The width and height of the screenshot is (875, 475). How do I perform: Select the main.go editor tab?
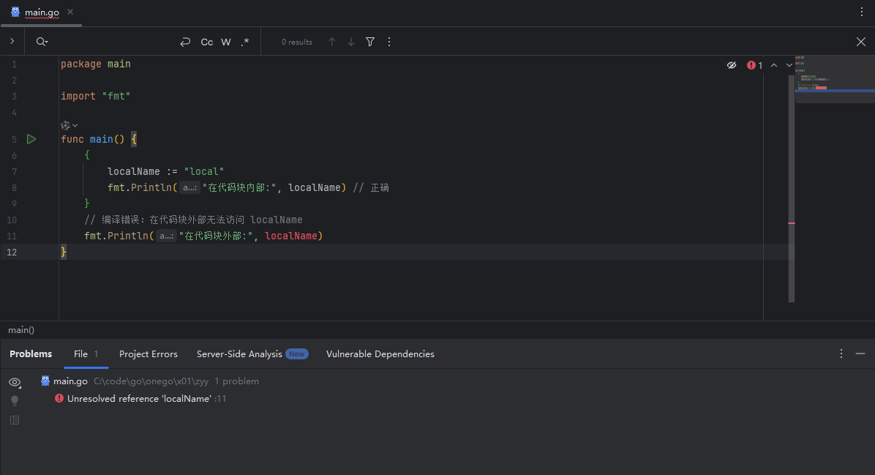tap(42, 12)
